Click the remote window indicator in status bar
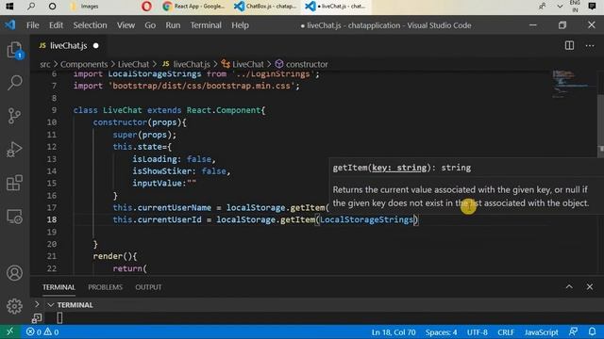Screen dimensions: 604x339 (10, 331)
